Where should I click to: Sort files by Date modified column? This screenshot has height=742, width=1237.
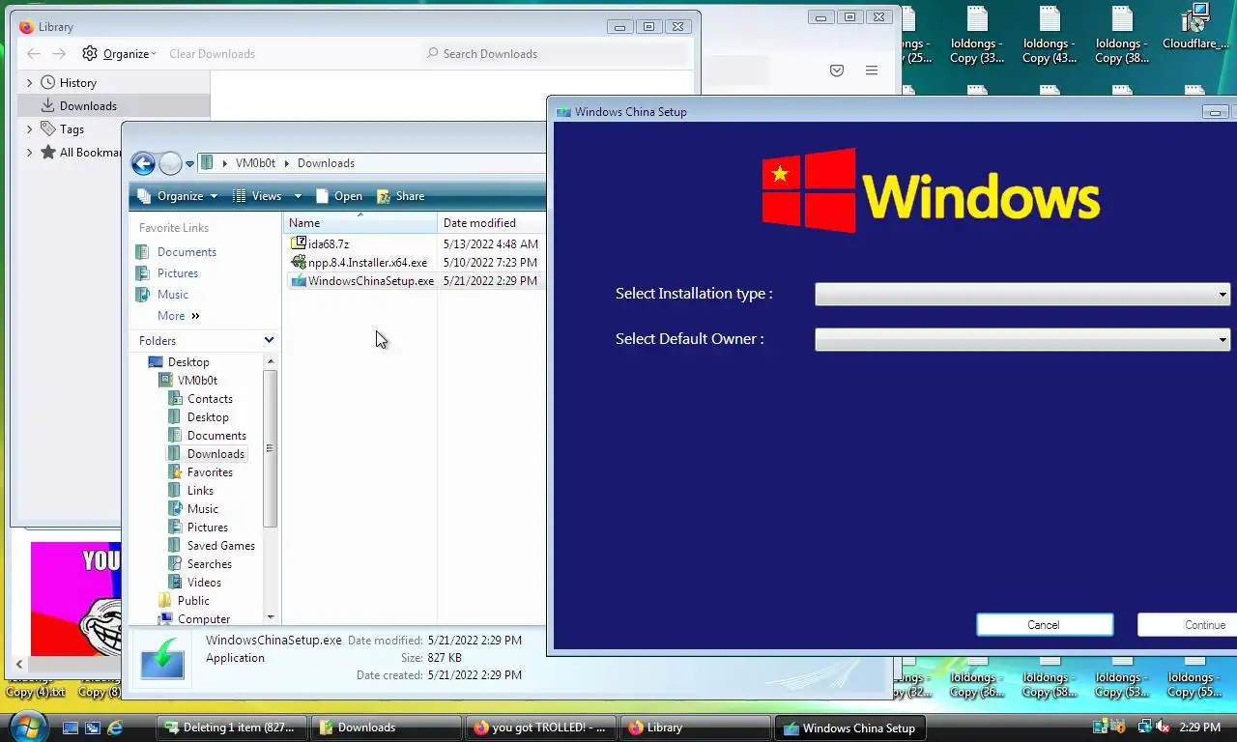coord(492,223)
